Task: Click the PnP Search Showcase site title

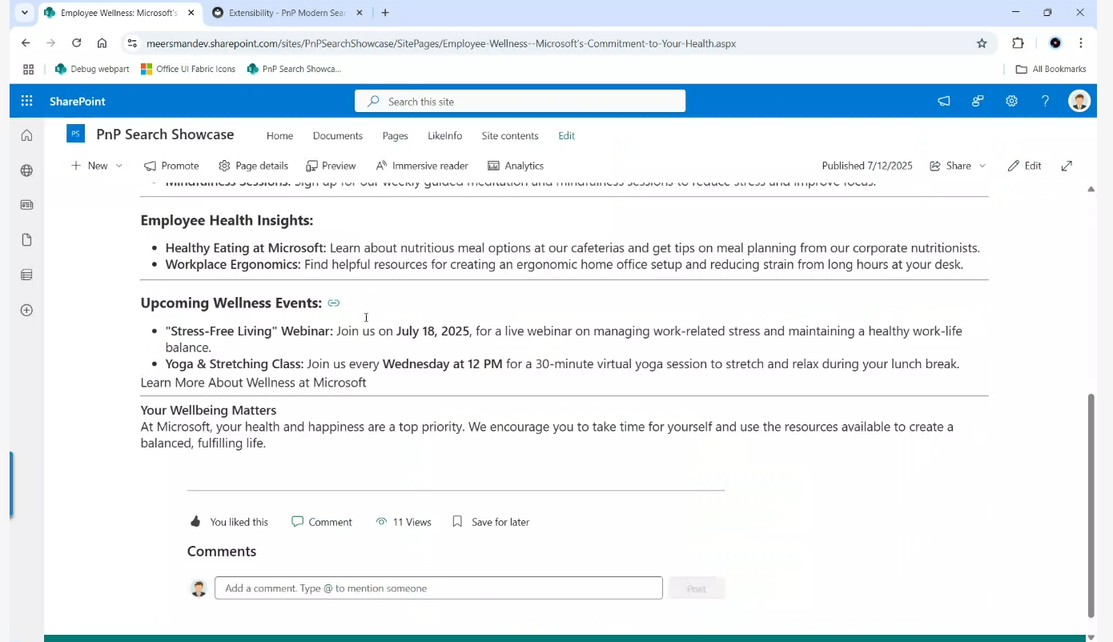Action: [x=165, y=134]
